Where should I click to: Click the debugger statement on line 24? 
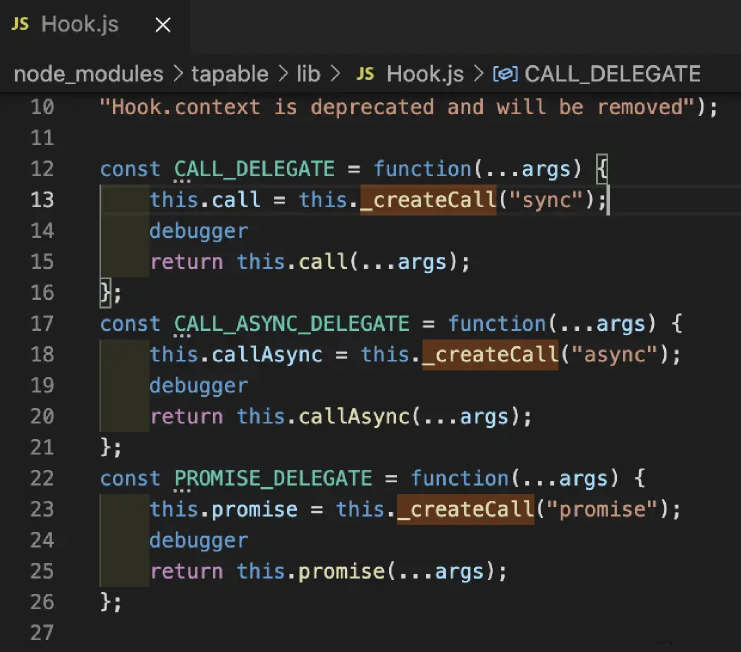pos(198,540)
